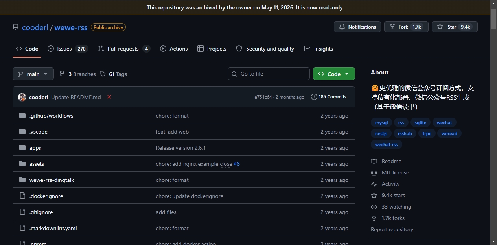Open the MIT license link

point(390,172)
